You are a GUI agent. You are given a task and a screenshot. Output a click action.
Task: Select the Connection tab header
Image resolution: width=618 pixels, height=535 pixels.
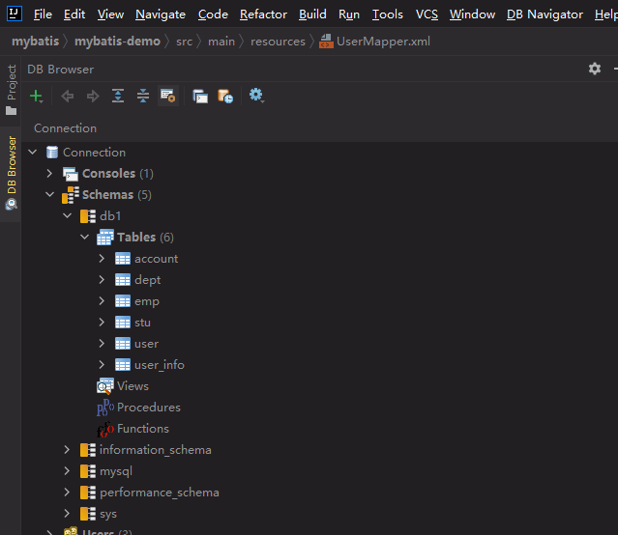65,128
